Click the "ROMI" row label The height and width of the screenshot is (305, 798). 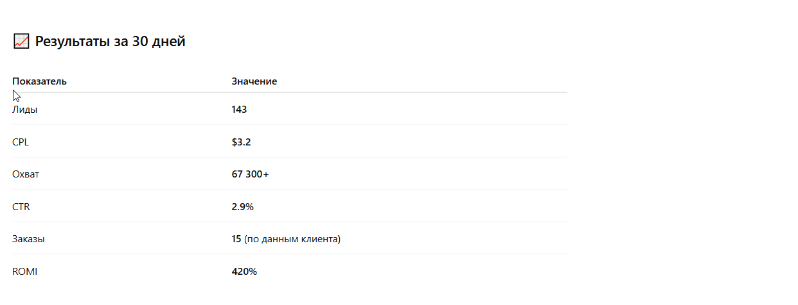click(x=25, y=272)
